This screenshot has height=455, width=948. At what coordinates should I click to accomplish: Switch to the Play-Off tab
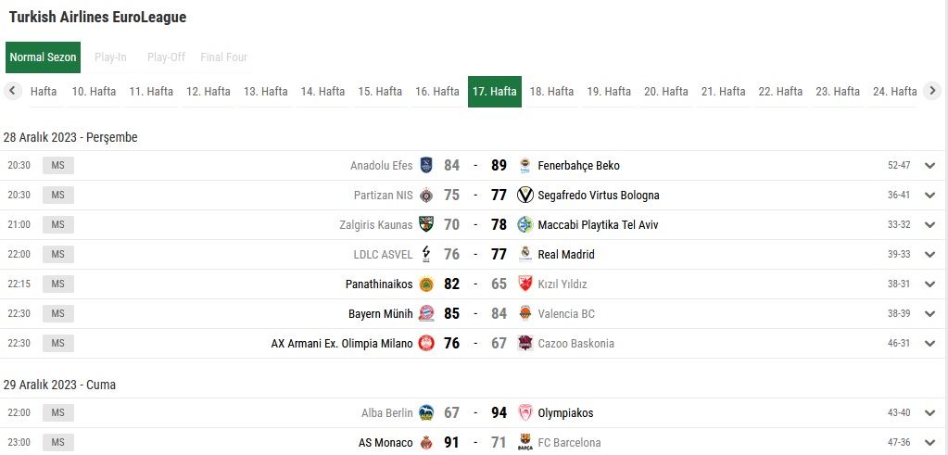[x=166, y=57]
